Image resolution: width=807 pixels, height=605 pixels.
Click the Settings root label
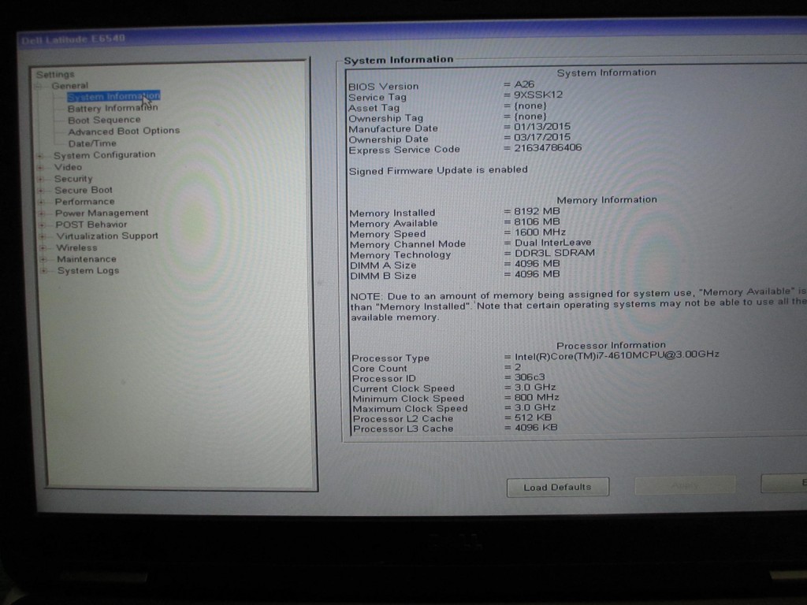tap(55, 75)
